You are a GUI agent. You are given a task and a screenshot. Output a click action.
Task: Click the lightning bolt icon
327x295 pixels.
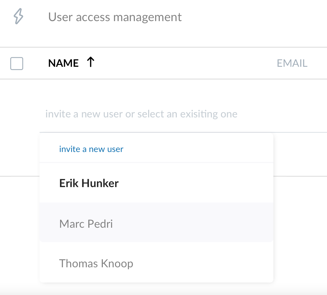(x=18, y=16)
